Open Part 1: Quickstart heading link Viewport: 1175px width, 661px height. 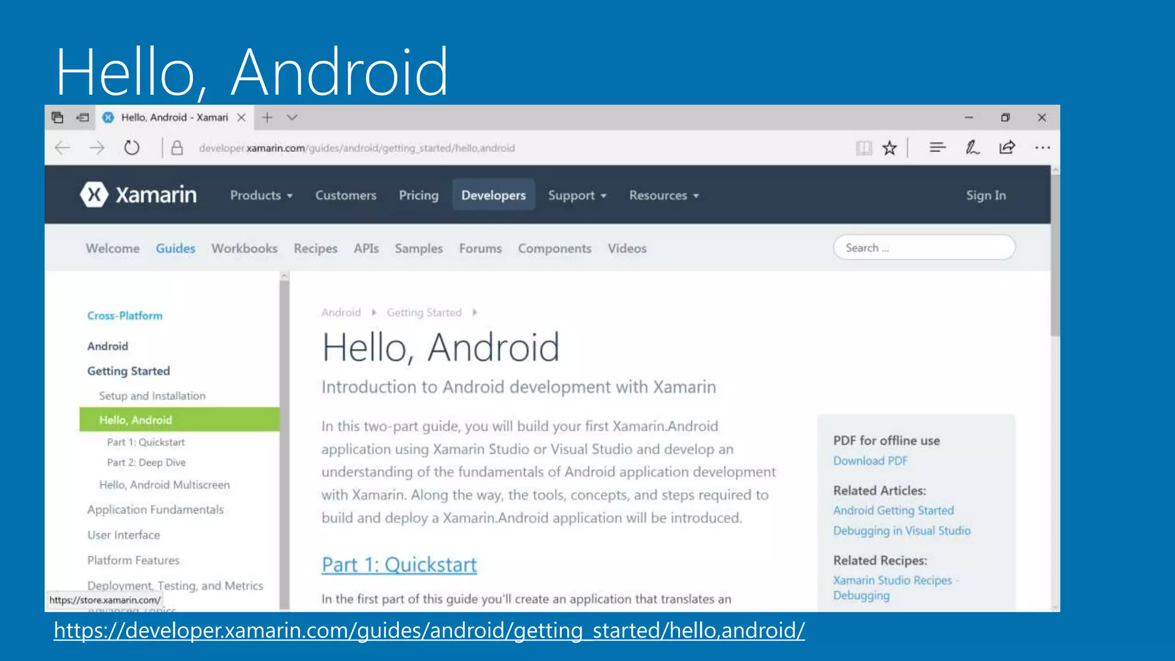[x=399, y=565]
